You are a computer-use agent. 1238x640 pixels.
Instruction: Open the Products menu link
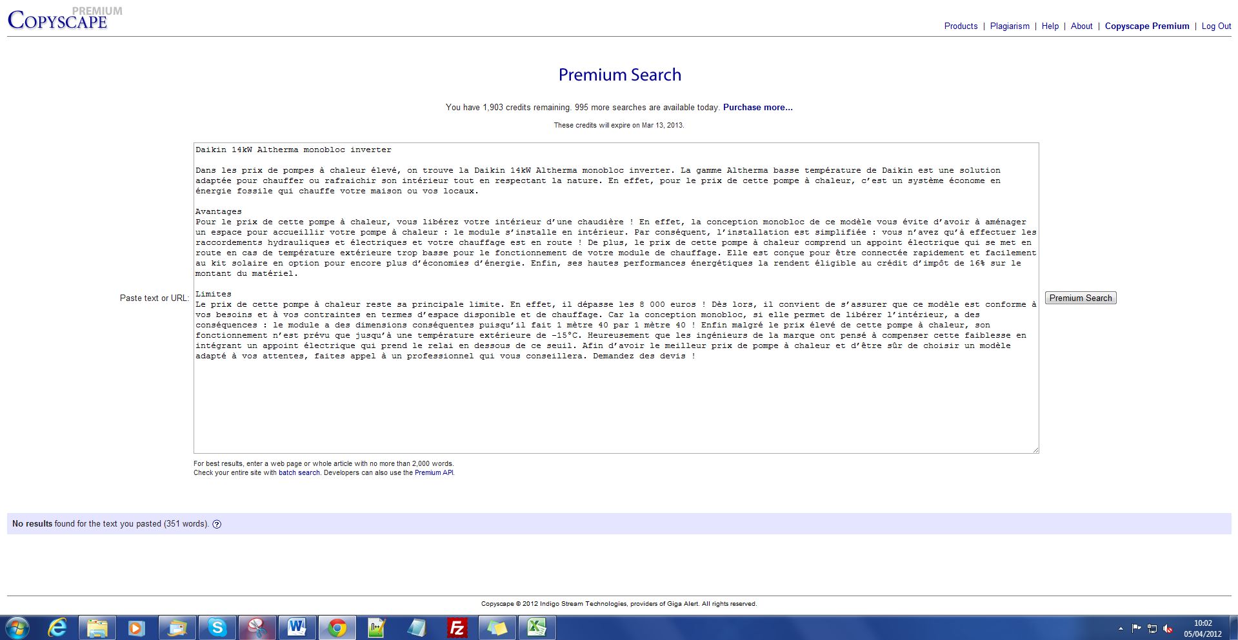click(x=961, y=26)
